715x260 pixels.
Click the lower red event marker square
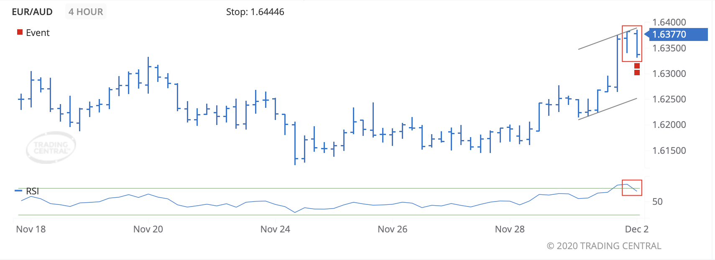(x=637, y=73)
